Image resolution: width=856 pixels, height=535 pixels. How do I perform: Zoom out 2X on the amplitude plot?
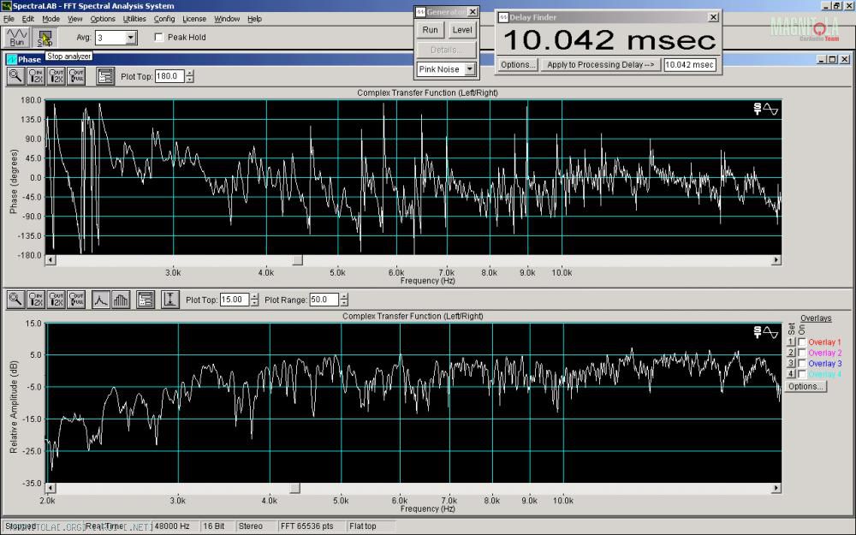pyautogui.click(x=56, y=299)
